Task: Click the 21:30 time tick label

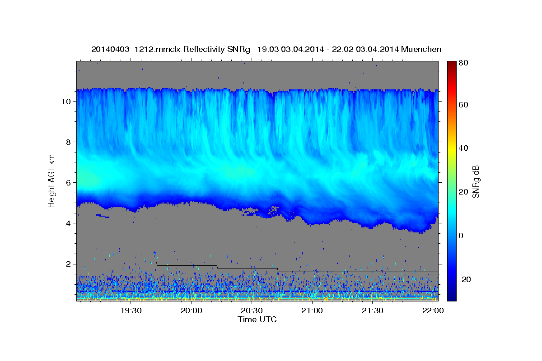Action: (373, 310)
